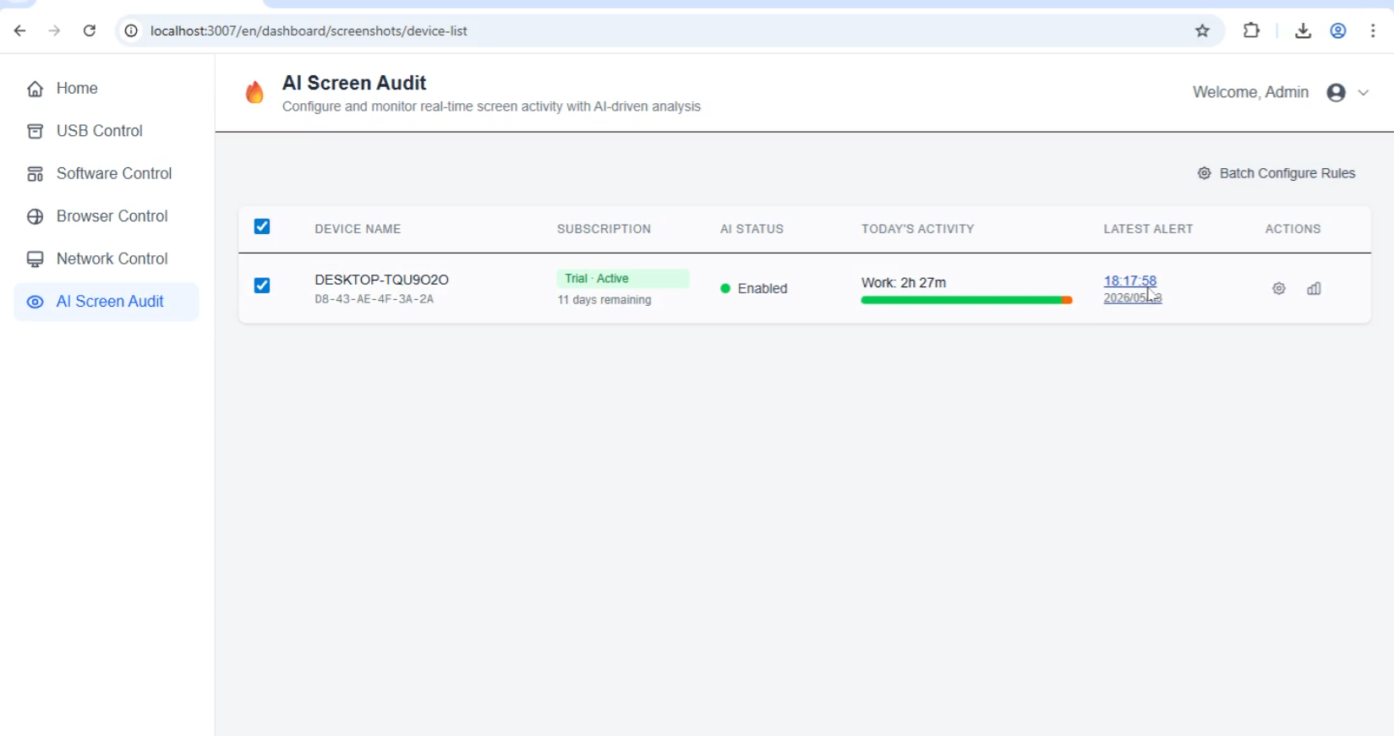Open the Browser Control menu item
This screenshot has width=1394, height=736.
[x=106, y=216]
